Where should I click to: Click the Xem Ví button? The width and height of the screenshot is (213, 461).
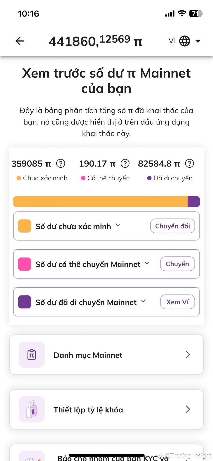click(x=177, y=302)
